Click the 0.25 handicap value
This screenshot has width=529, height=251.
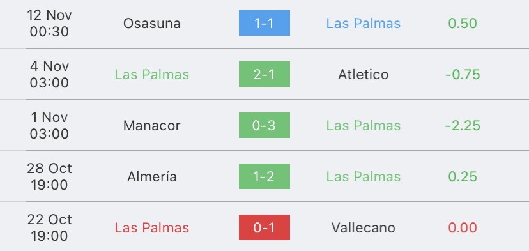point(463,177)
